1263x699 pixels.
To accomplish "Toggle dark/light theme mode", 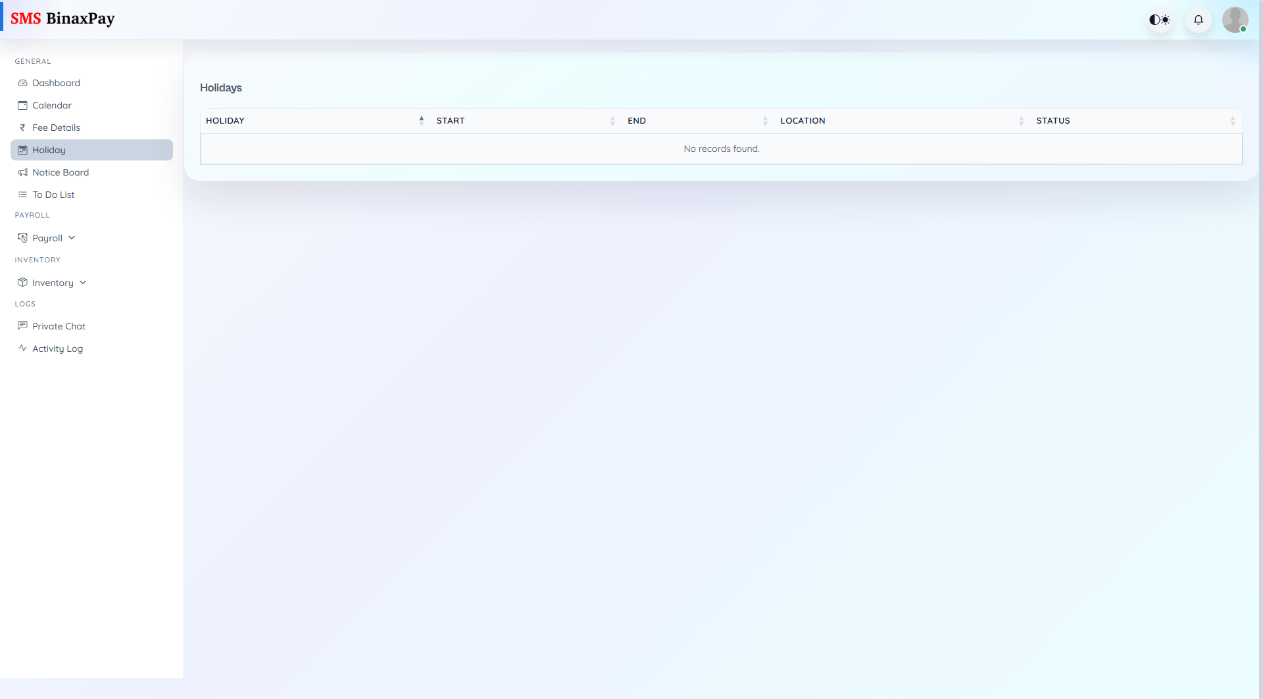I will click(x=1160, y=20).
